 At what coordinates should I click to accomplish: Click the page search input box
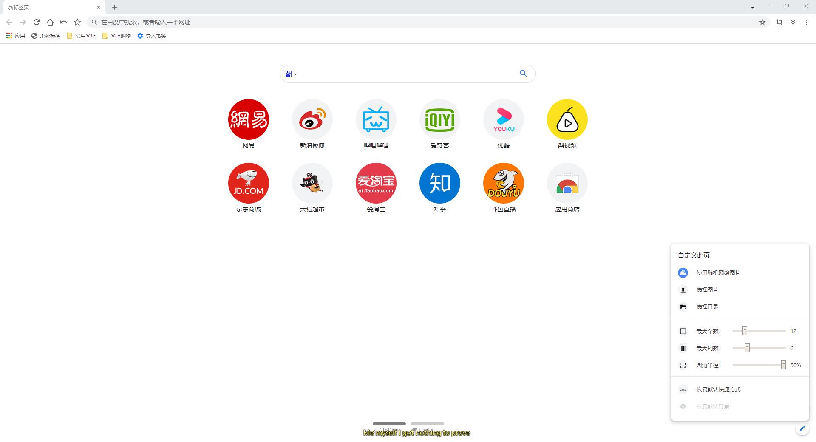[x=408, y=74]
